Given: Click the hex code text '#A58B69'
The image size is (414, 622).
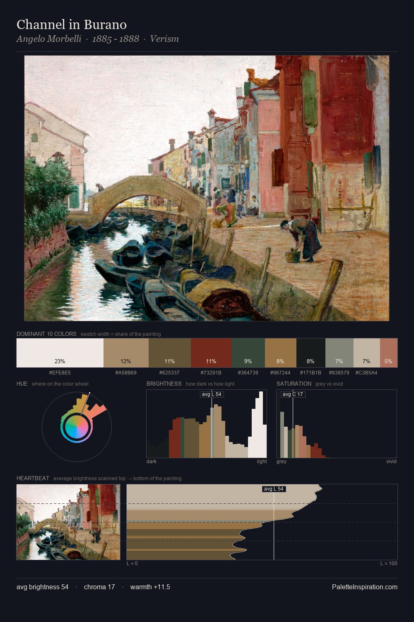Looking at the screenshot, I should (126, 373).
